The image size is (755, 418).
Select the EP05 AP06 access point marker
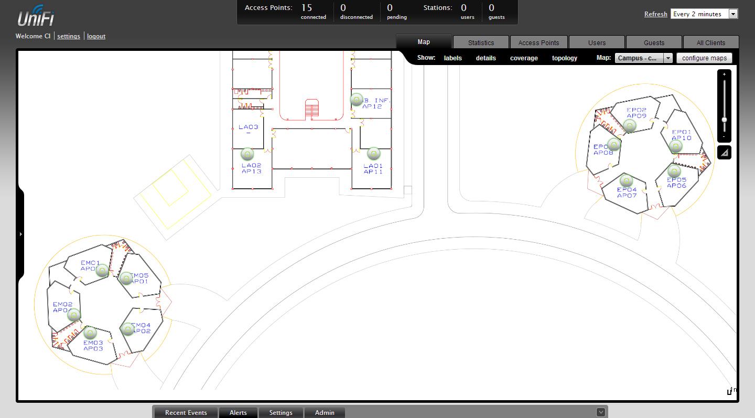(x=674, y=171)
